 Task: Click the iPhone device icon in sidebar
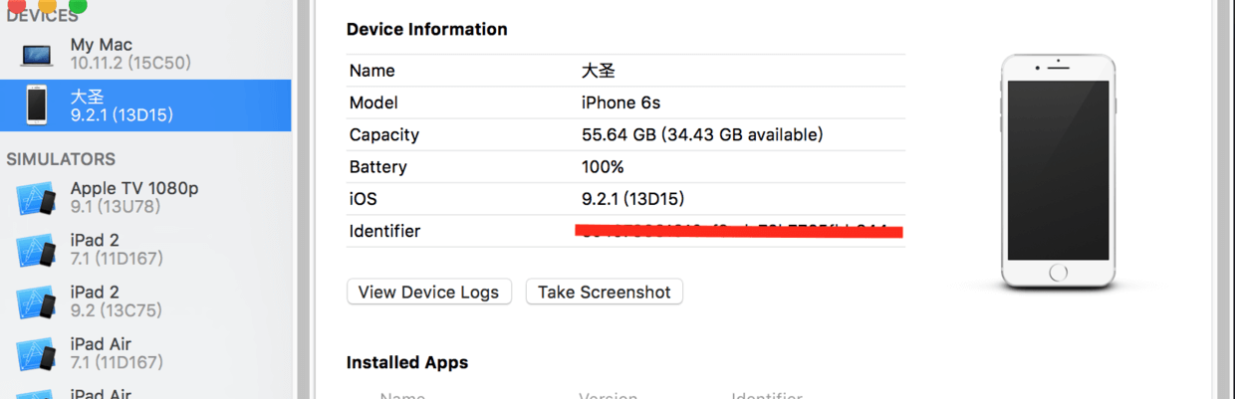pyautogui.click(x=37, y=105)
